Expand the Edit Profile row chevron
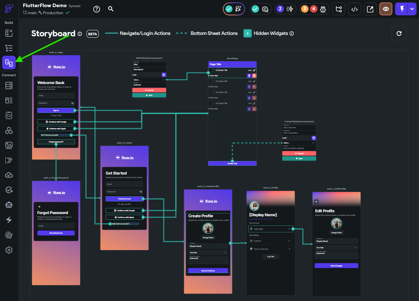This screenshot has height=301, width=419. (x=289, y=229)
